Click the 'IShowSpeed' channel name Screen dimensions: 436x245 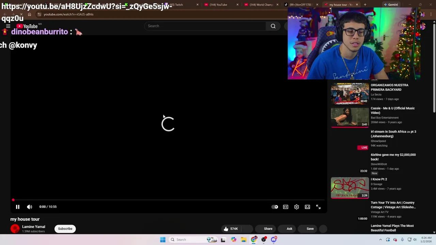(378, 141)
